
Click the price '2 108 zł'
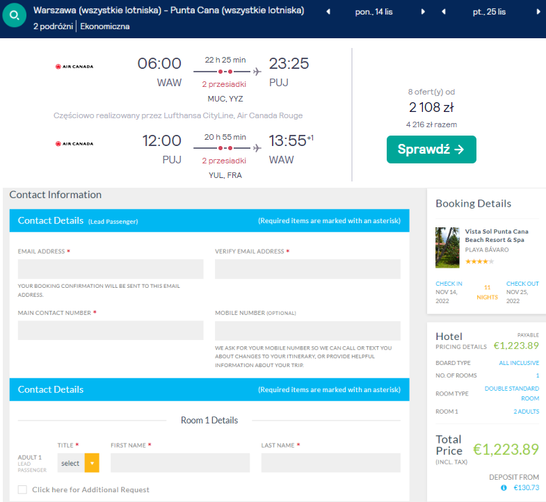tap(431, 108)
